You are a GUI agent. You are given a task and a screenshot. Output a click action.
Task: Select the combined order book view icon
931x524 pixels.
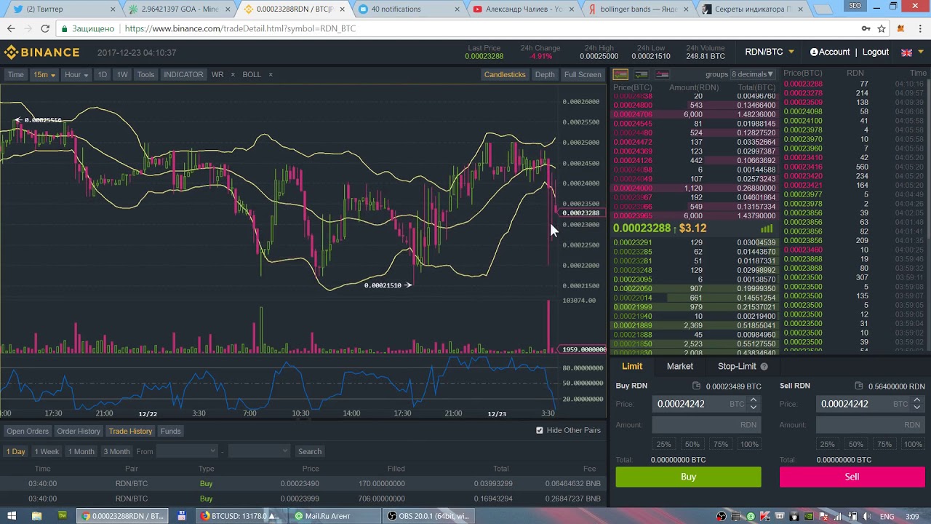click(x=620, y=74)
